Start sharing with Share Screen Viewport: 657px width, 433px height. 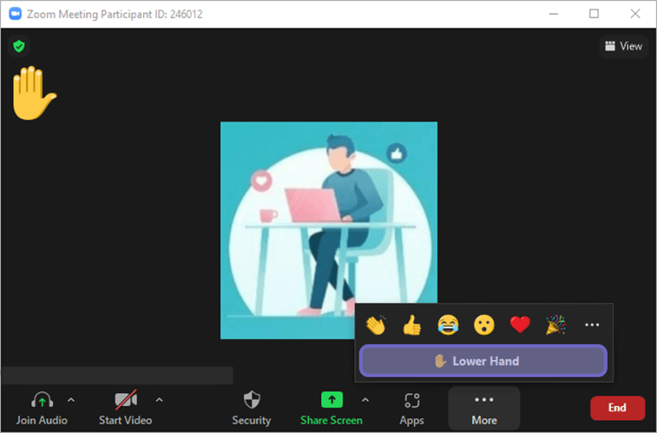tap(332, 408)
